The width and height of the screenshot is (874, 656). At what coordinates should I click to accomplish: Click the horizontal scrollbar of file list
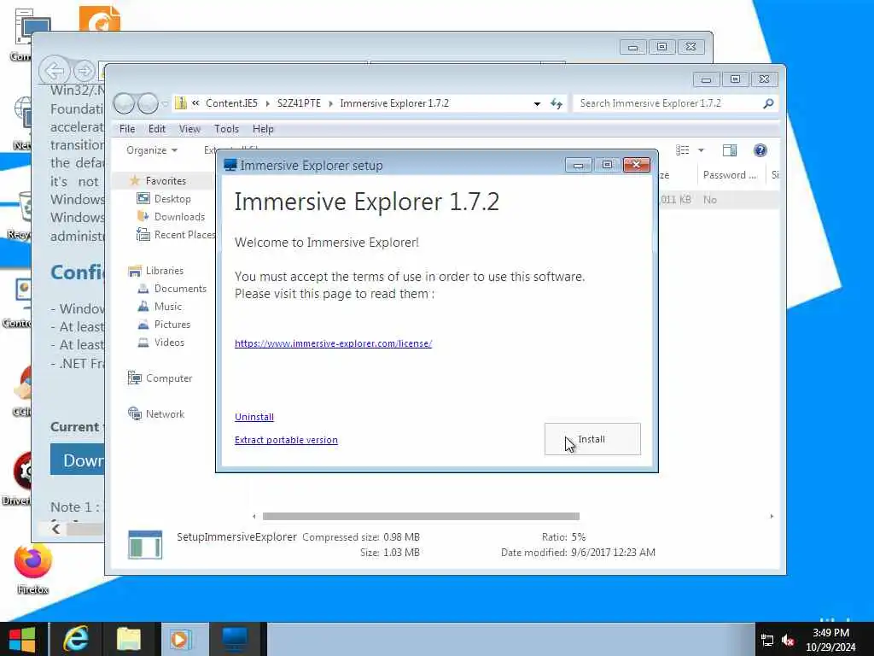(x=421, y=517)
